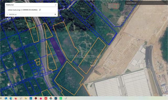Open Firefox from the taskbar
168x100 pixels.
pyautogui.click(x=16, y=98)
